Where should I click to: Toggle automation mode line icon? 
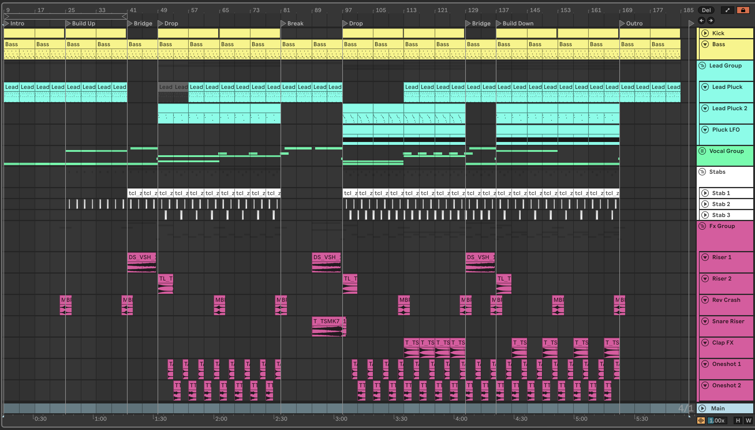728,10
